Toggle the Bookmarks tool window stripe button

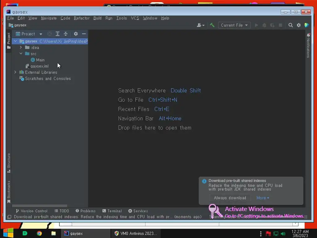9,192
